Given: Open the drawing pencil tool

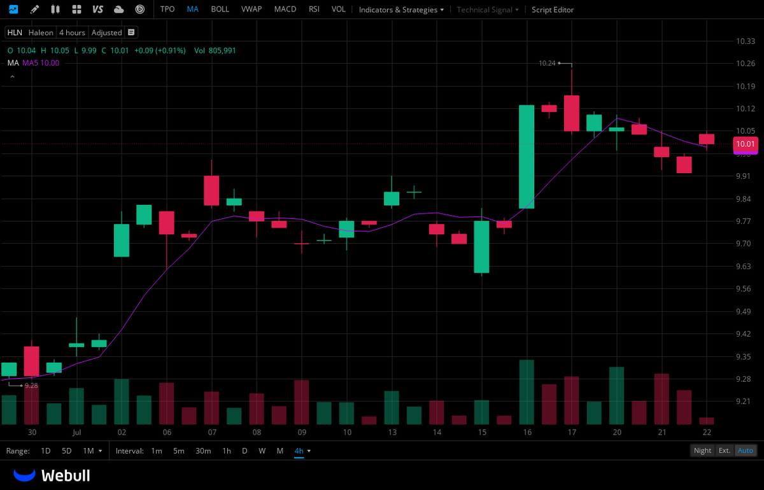Looking at the screenshot, I should tap(34, 10).
